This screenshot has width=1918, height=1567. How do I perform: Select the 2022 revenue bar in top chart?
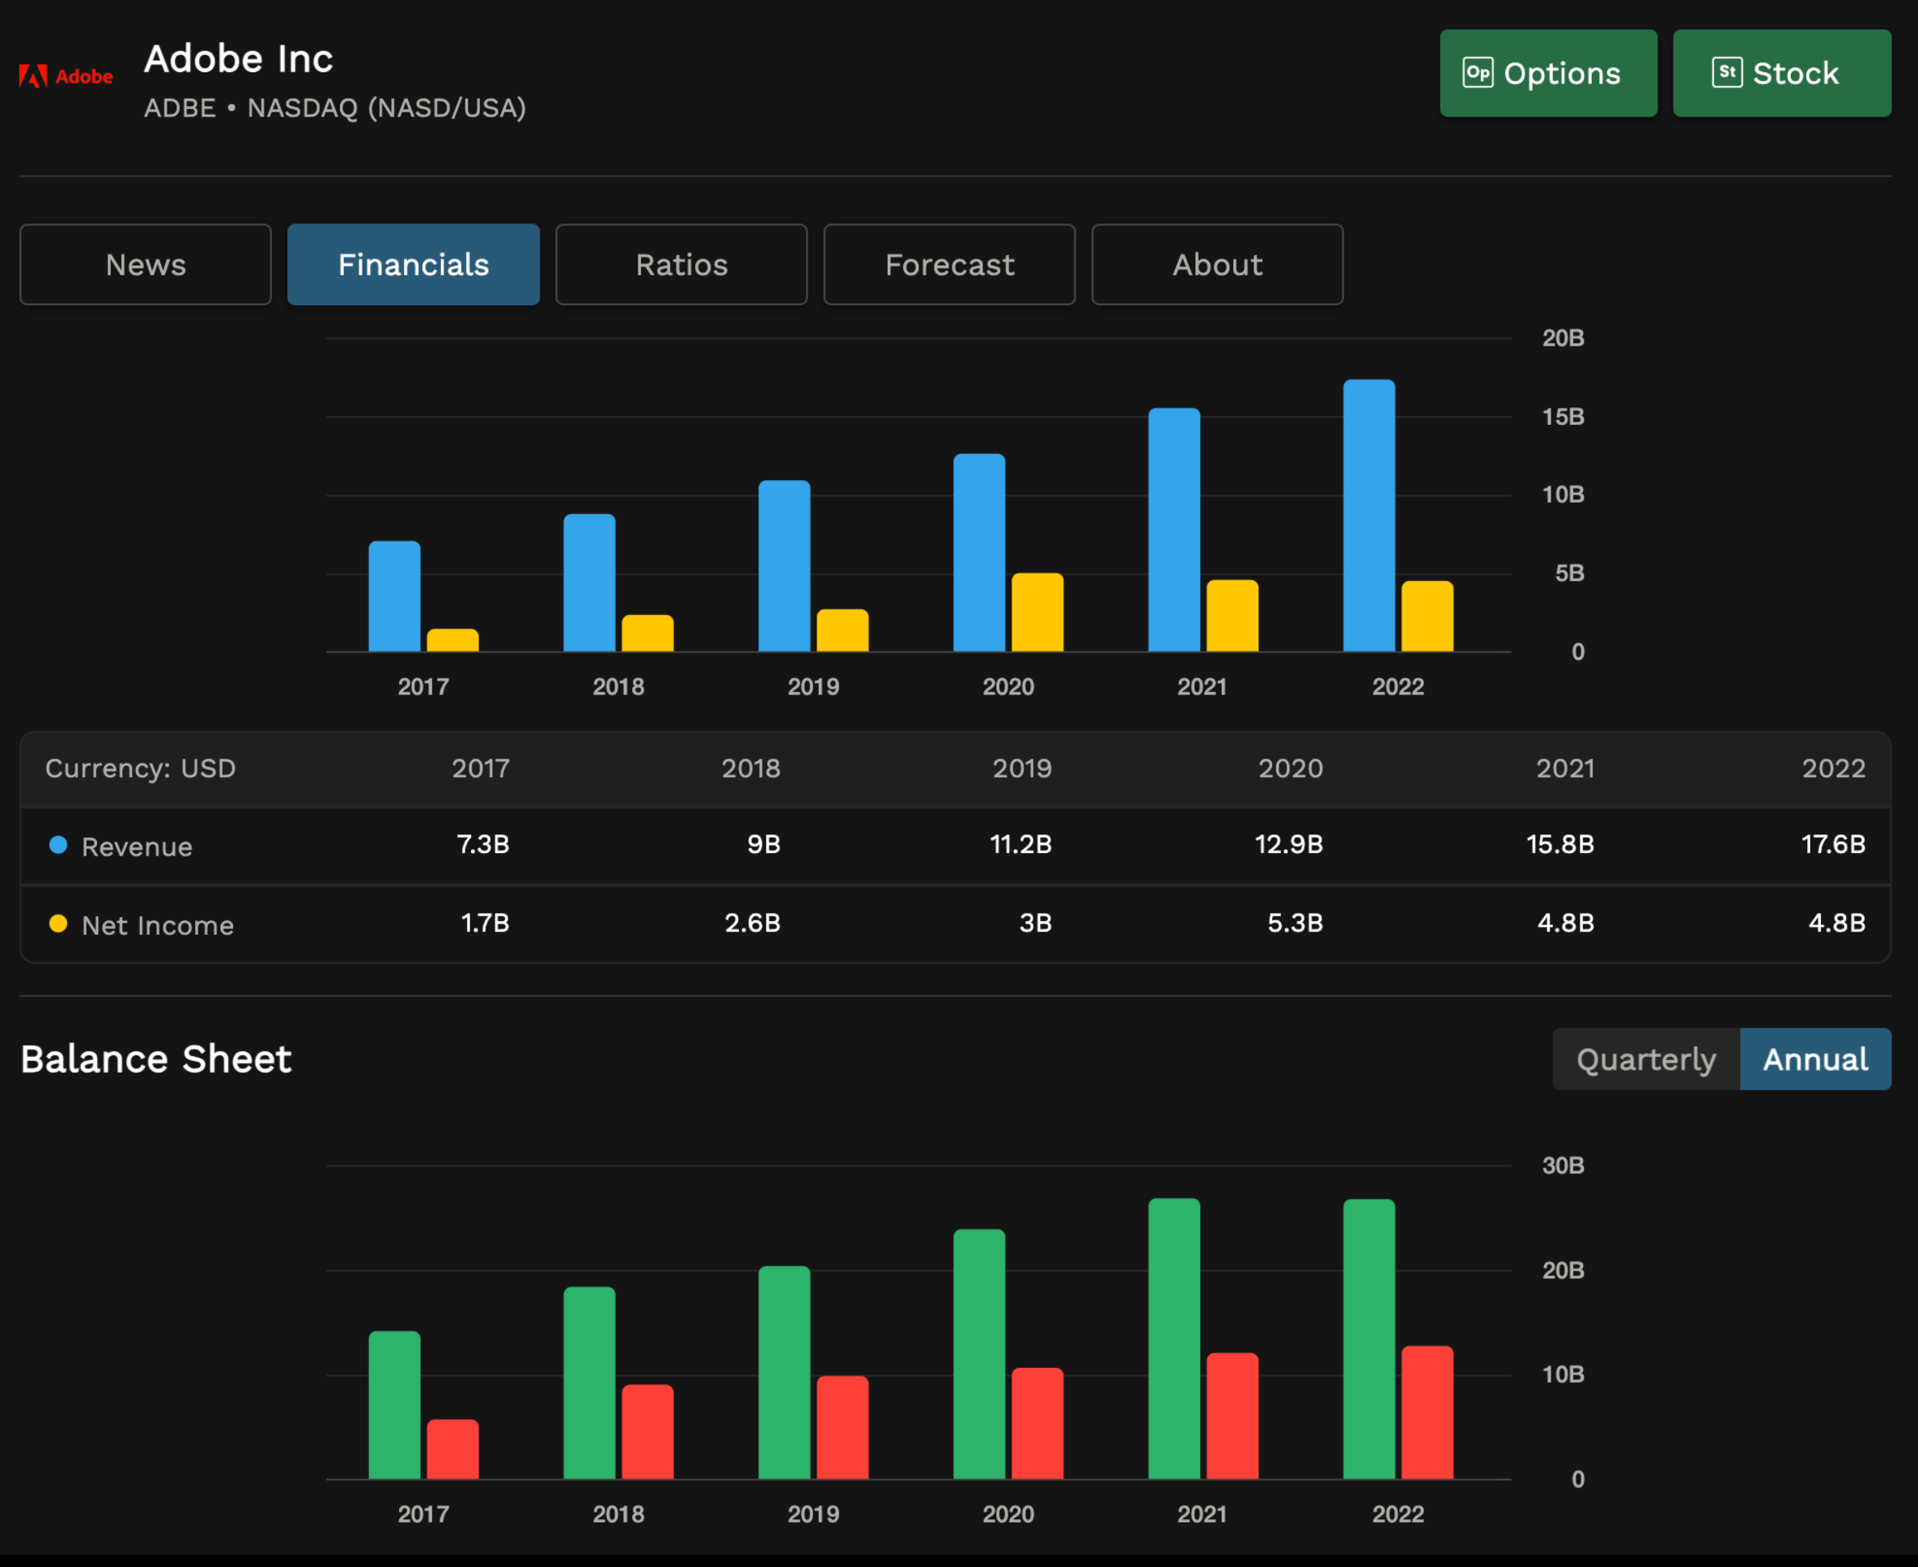(x=1368, y=515)
